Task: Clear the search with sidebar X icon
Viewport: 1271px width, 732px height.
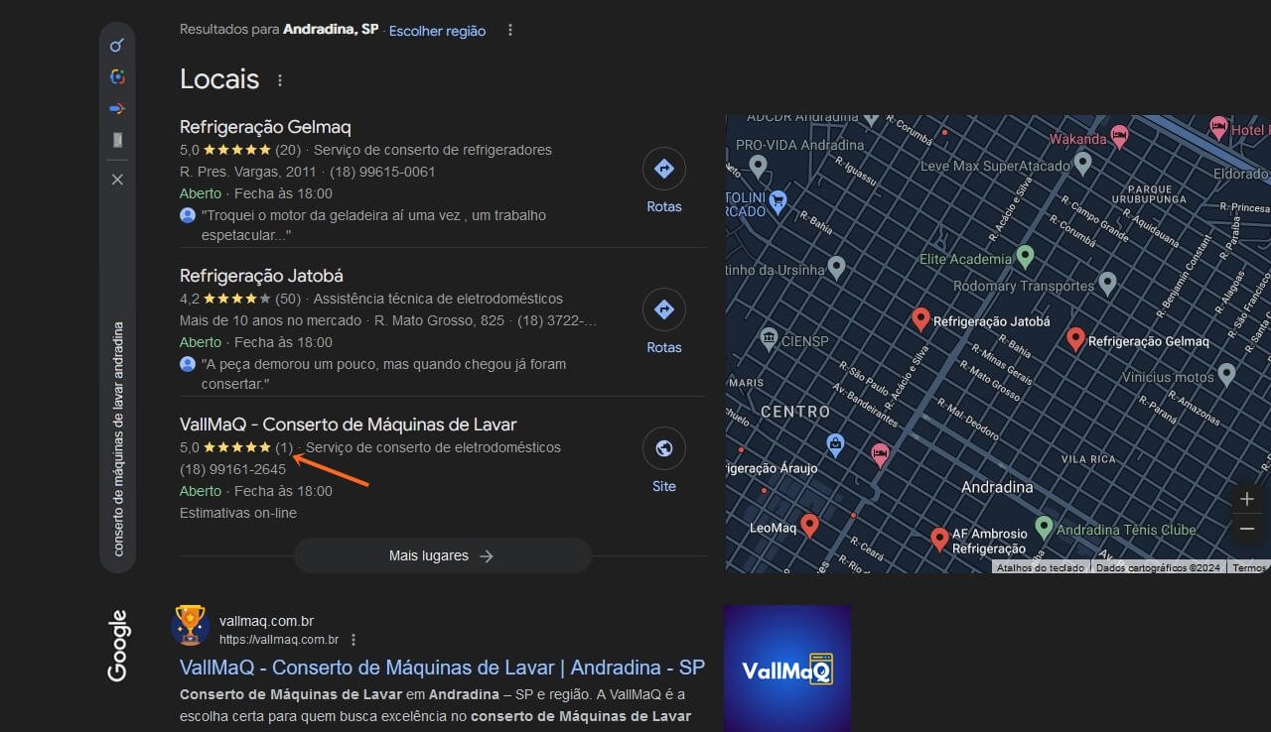Action: click(117, 180)
